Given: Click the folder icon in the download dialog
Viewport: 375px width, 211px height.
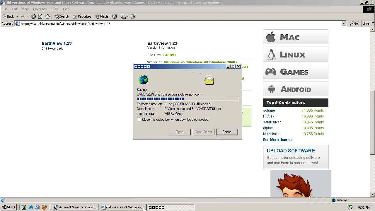Looking at the screenshot, I should tap(209, 80).
